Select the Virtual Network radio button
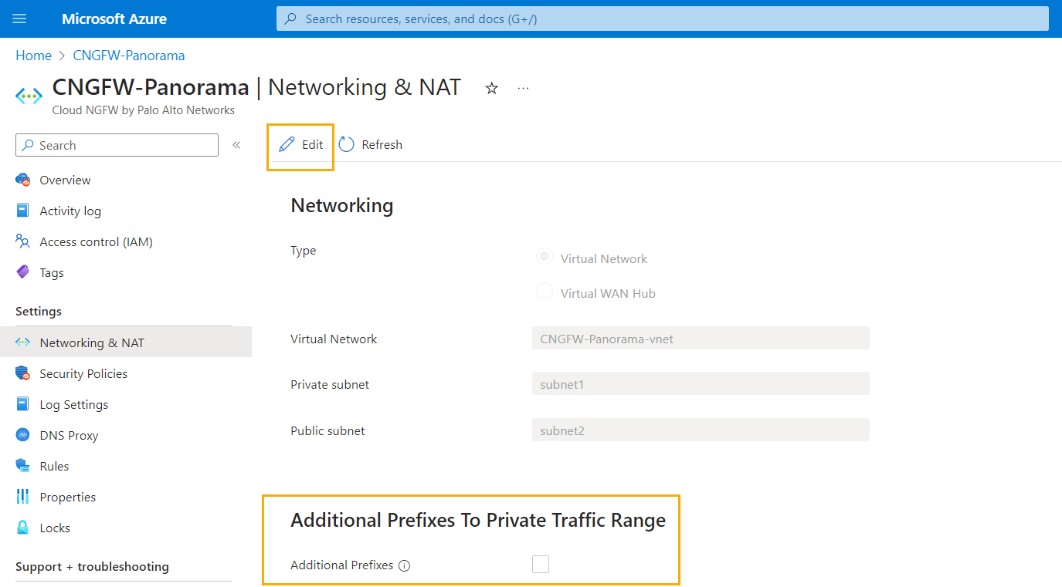This screenshot has height=587, width=1062. pyautogui.click(x=545, y=258)
